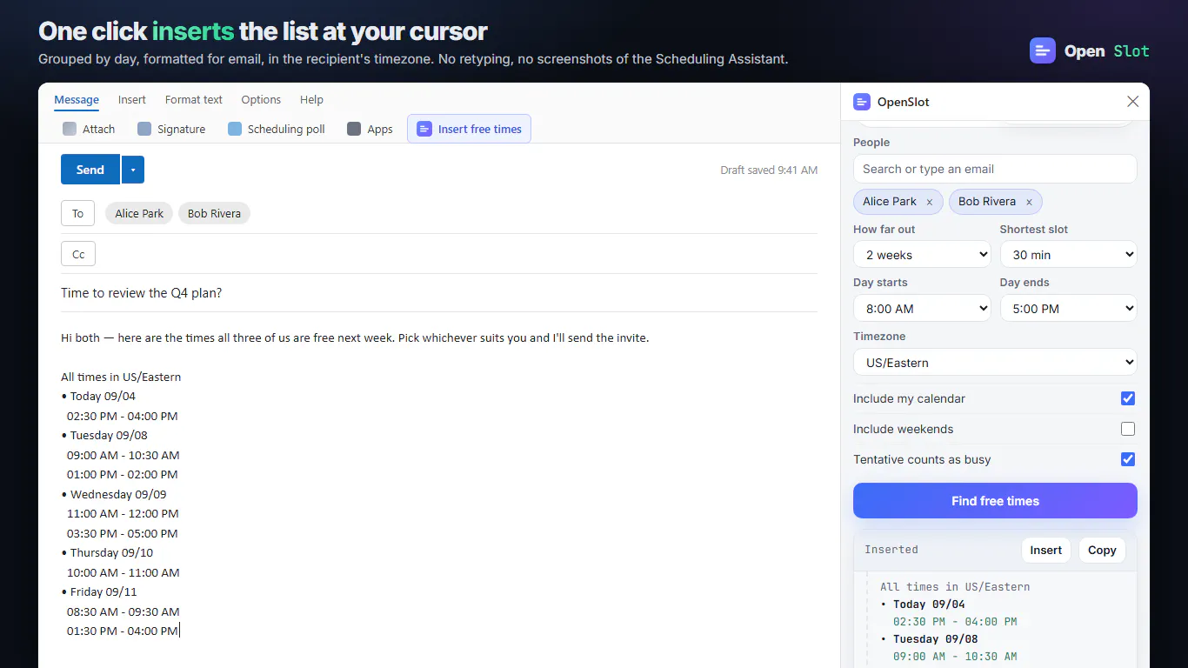Click '01:00 PM - 02:00 PM' in email body
Screen dimensions: 1188x668
123,475
